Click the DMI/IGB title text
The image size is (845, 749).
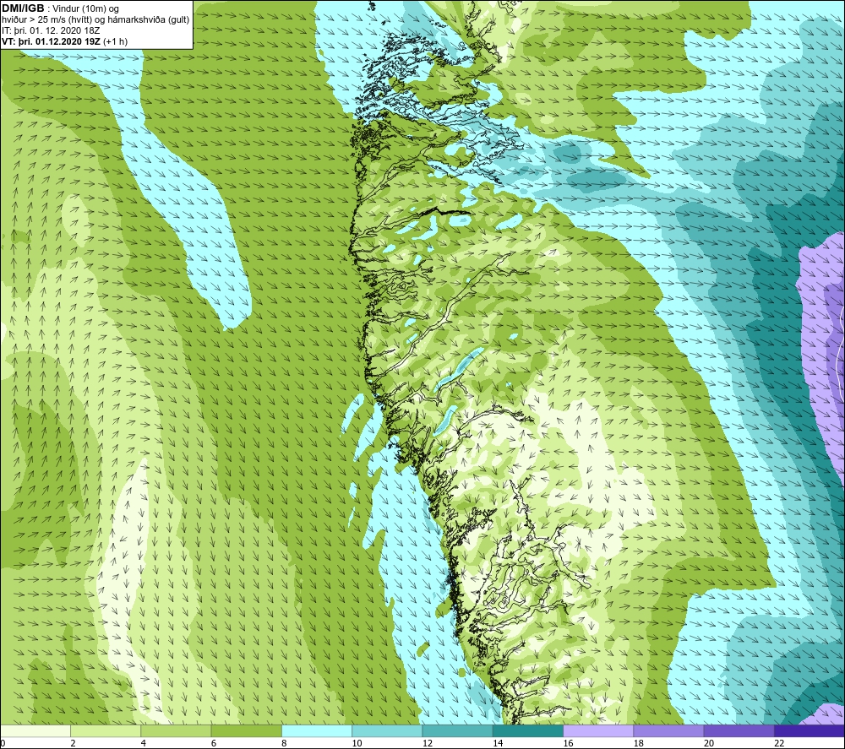point(23,8)
